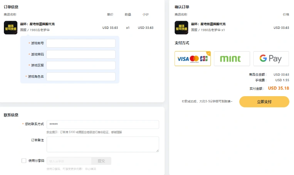Select the Visa Mastercard JCB payment option
The width and height of the screenshot is (294, 175).
click(193, 58)
